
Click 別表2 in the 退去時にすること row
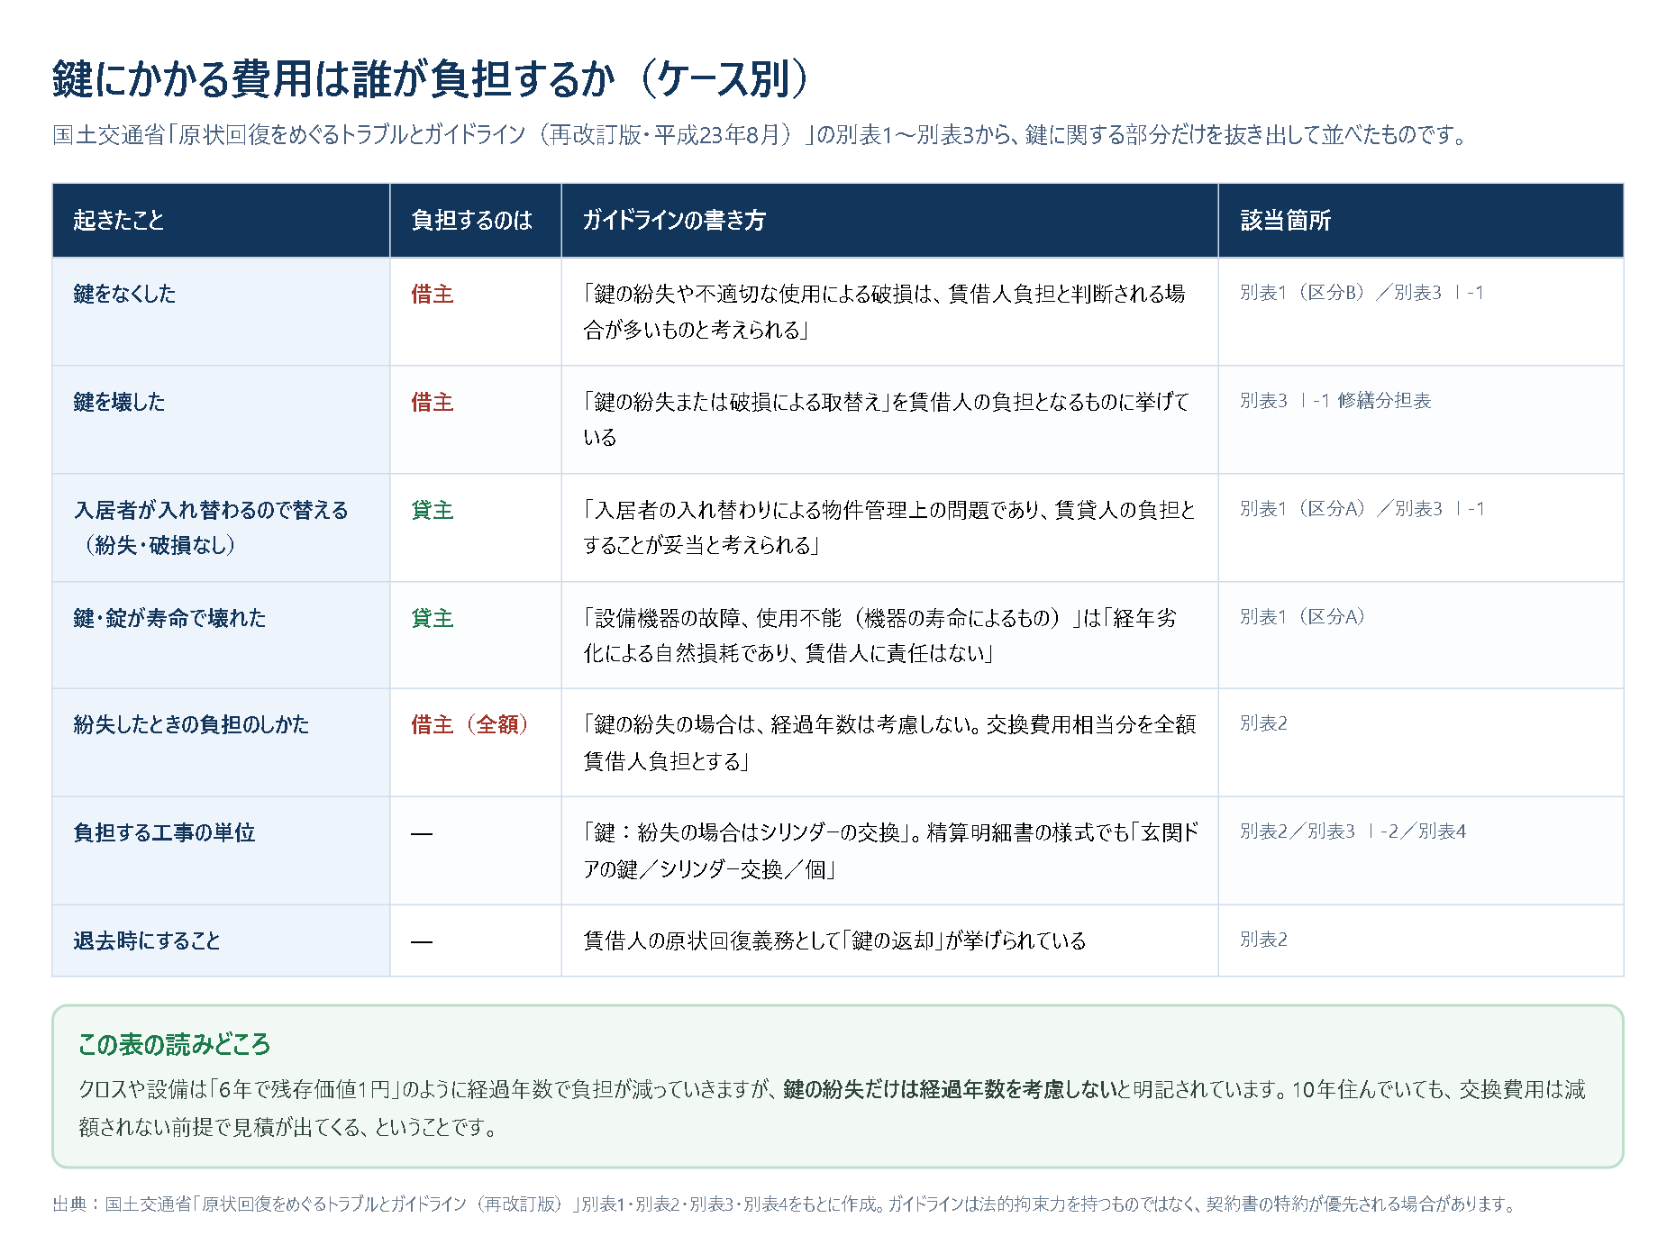click(1263, 940)
